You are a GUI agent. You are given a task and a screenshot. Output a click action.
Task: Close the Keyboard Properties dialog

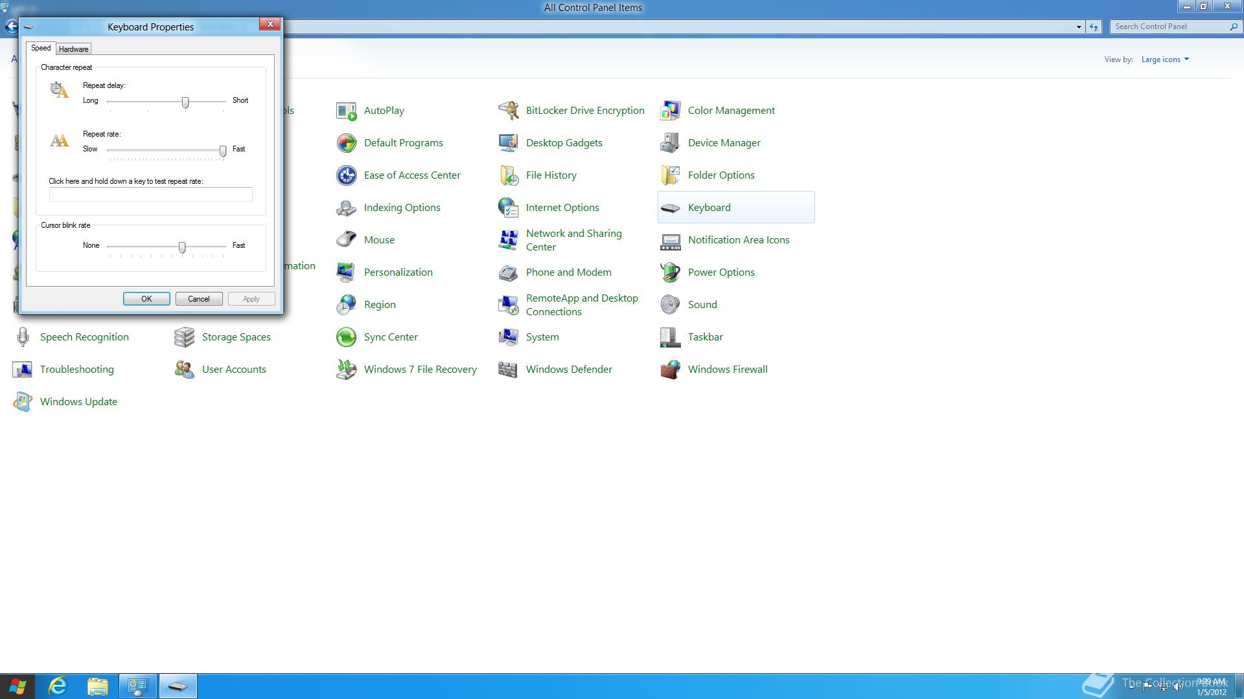[270, 25]
